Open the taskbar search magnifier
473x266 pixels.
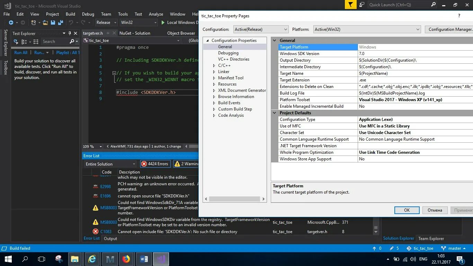click(25, 259)
